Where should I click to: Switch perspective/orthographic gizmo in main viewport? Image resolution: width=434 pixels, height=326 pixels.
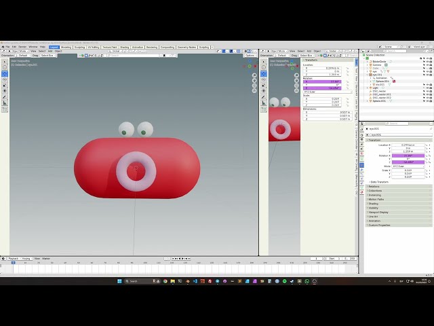click(x=254, y=90)
